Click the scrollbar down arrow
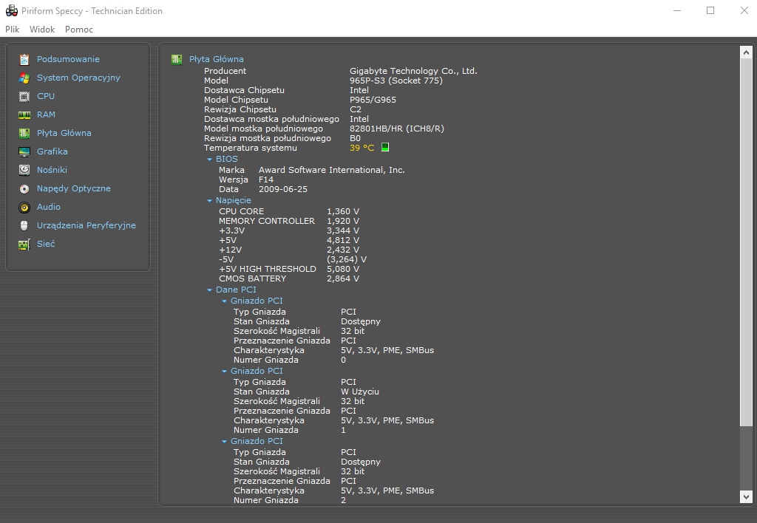This screenshot has height=523, width=757. [746, 496]
